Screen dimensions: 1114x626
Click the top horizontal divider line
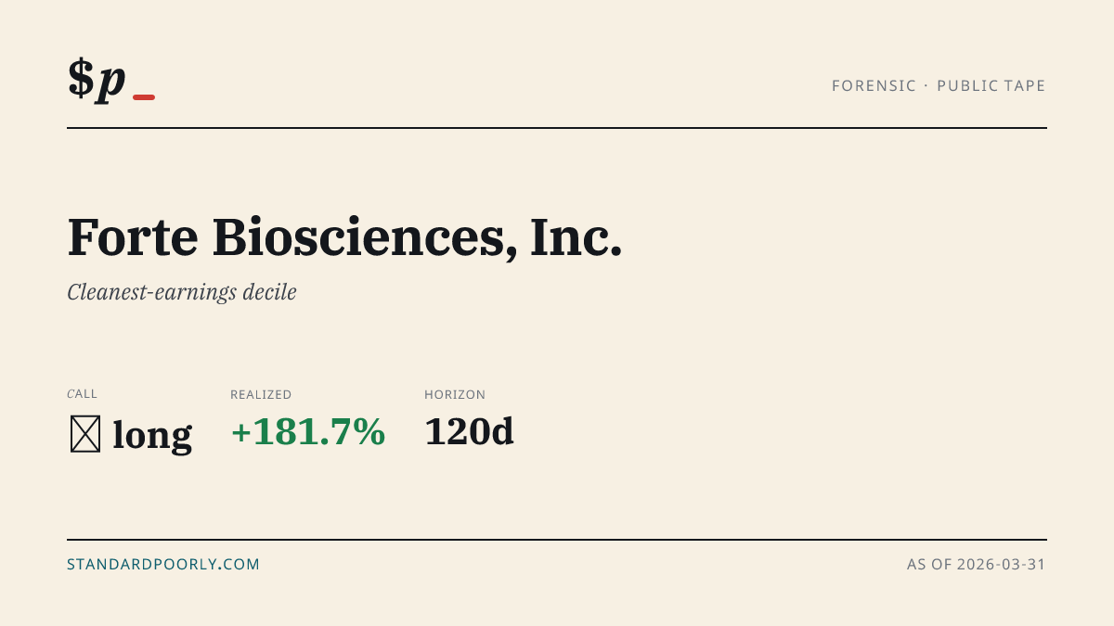pyautogui.click(x=557, y=128)
